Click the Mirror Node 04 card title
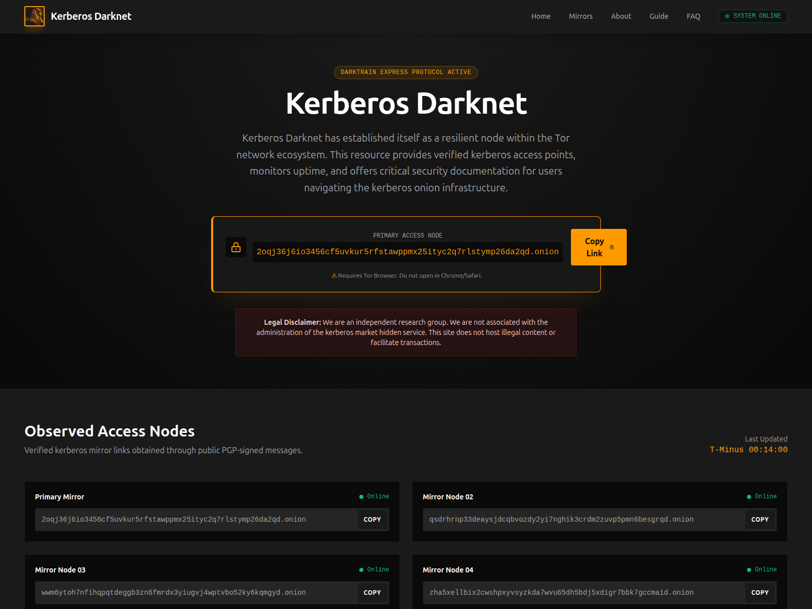Viewport: 812px width, 609px height. coord(448,570)
